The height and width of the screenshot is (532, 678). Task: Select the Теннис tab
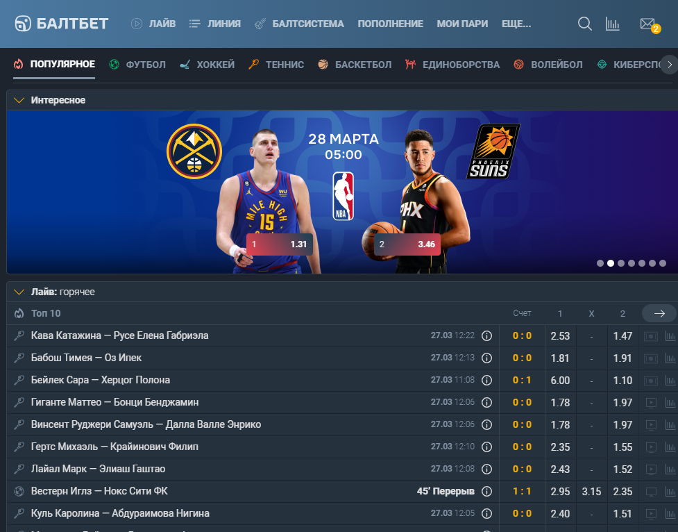tap(276, 65)
